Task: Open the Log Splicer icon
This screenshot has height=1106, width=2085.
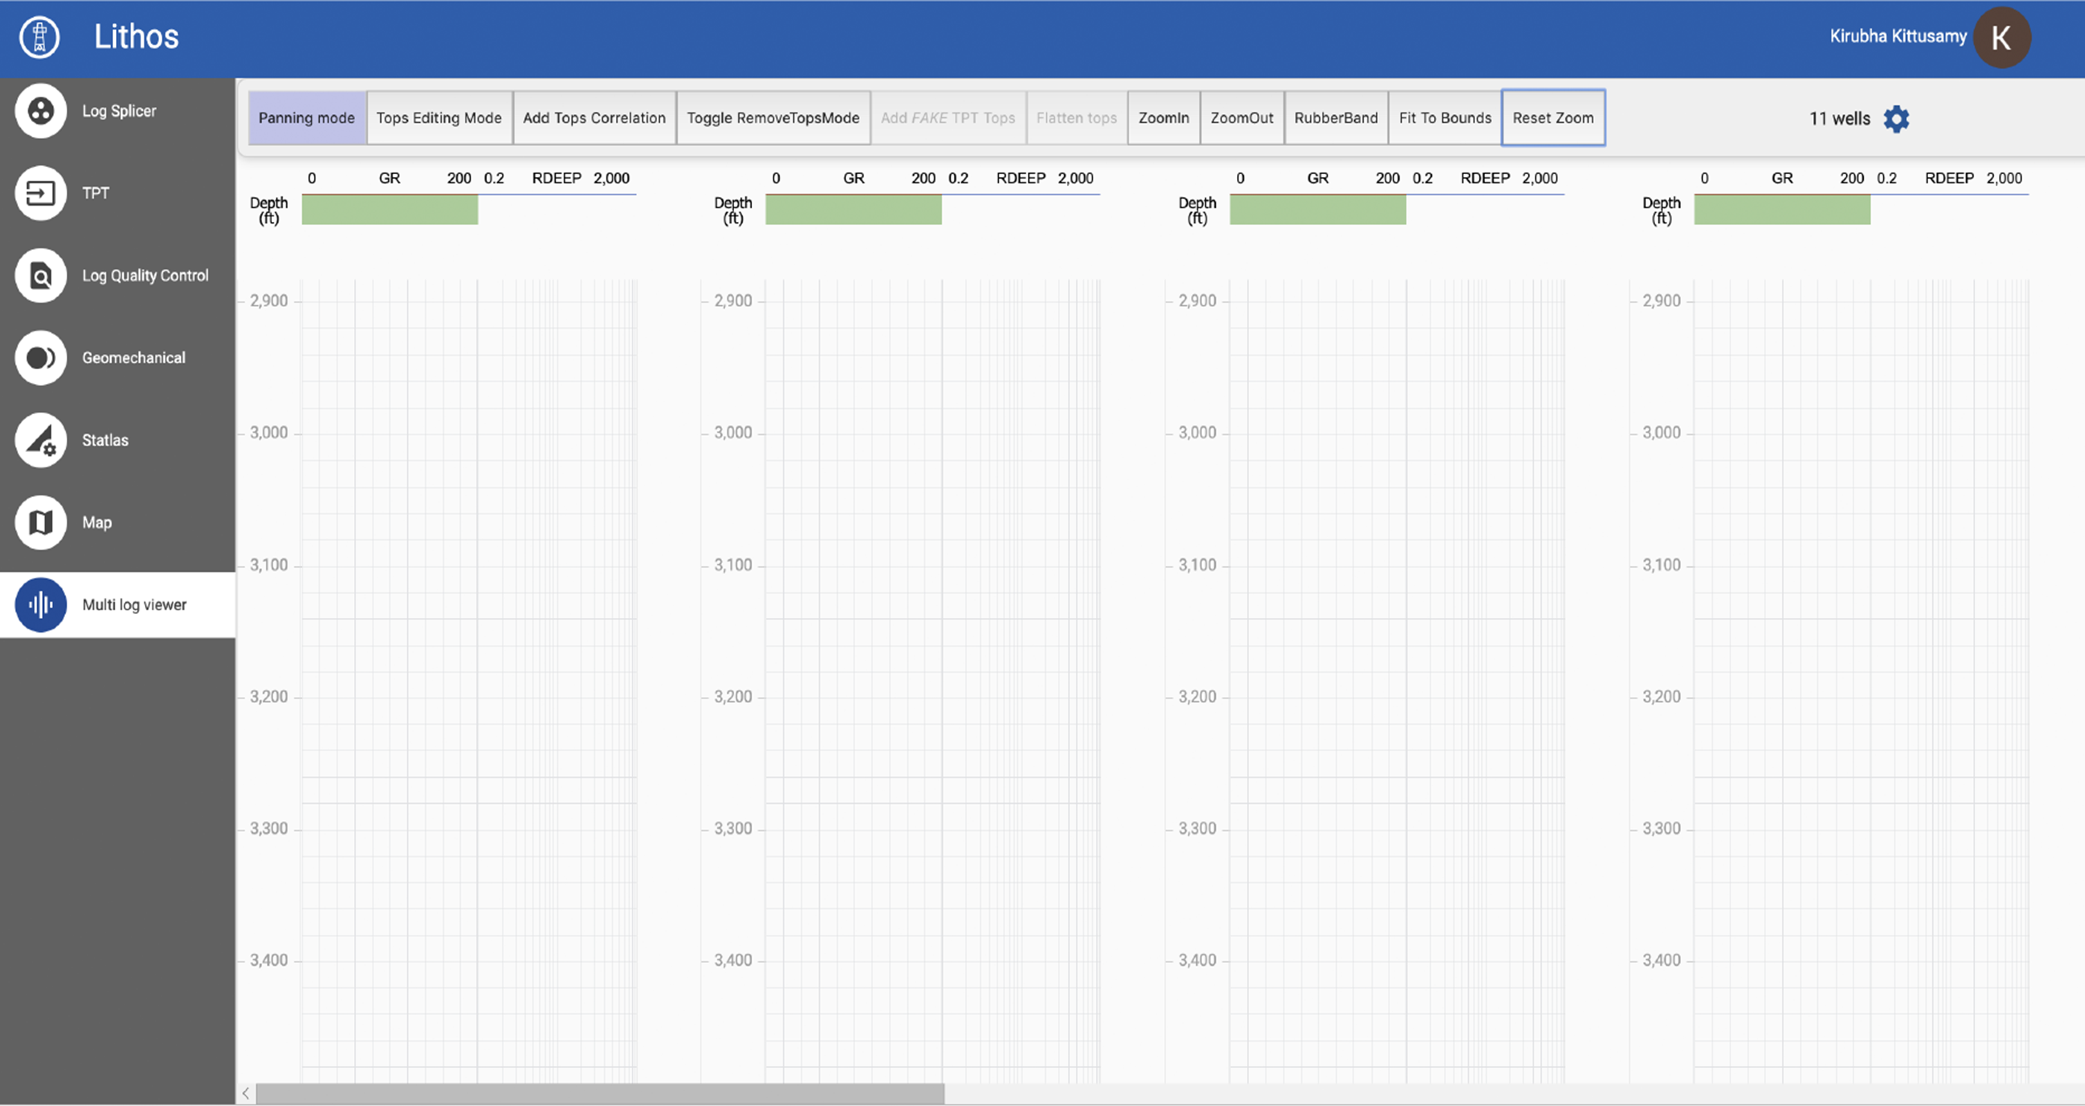Action: pyautogui.click(x=41, y=111)
